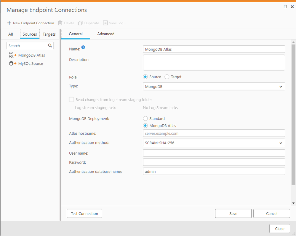Open the Authentication method dropdown
296x236 pixels.
[281, 142]
